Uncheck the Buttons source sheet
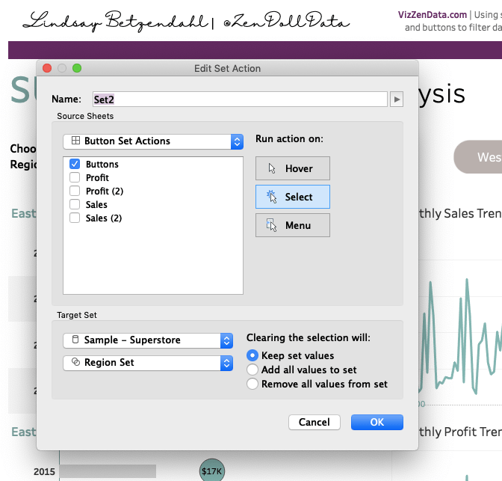This screenshot has height=481, width=502. coord(75,165)
